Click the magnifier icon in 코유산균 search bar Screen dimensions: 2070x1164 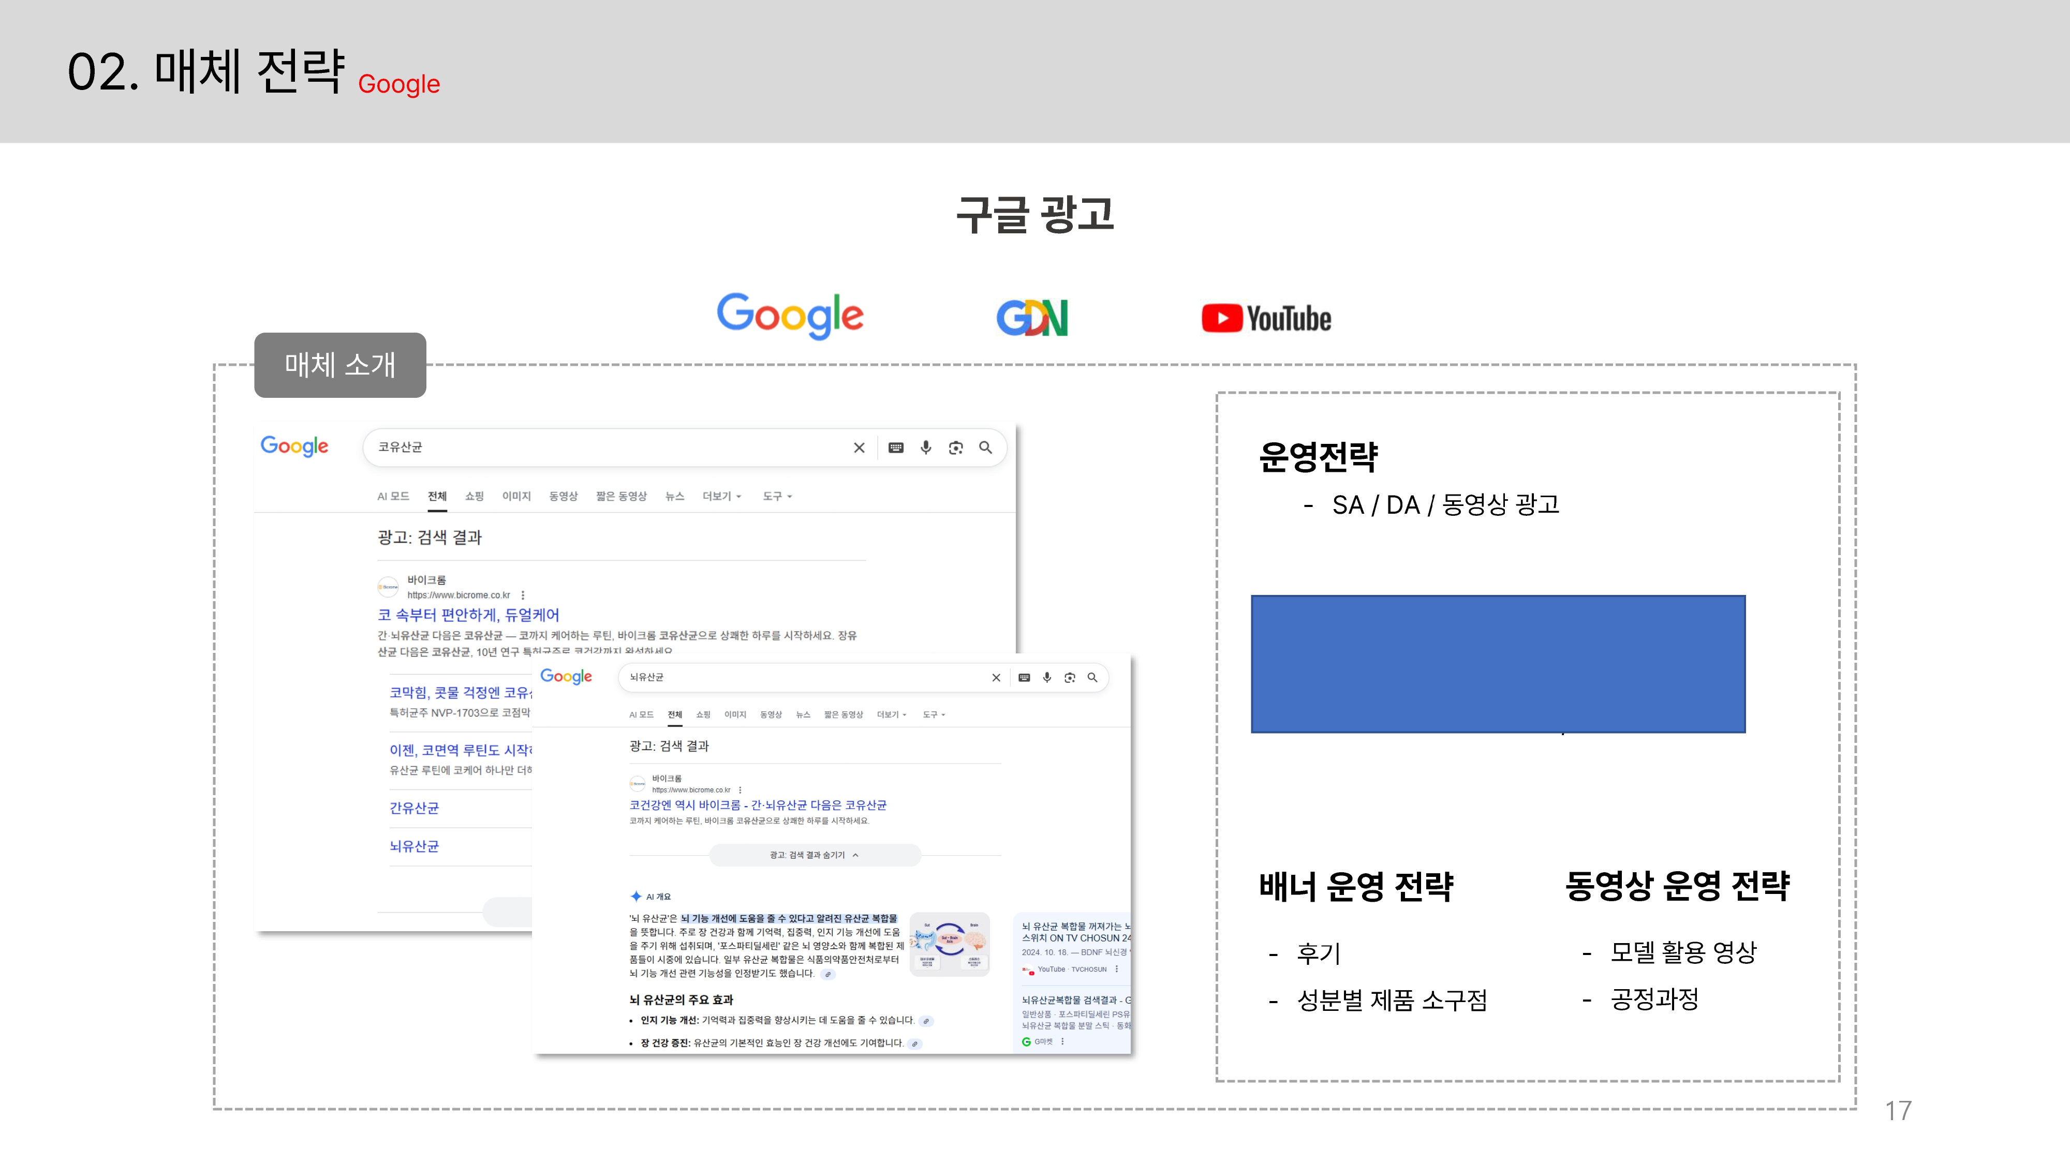[x=985, y=447]
